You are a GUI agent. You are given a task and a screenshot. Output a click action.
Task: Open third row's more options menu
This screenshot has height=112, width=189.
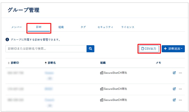pos(180,100)
